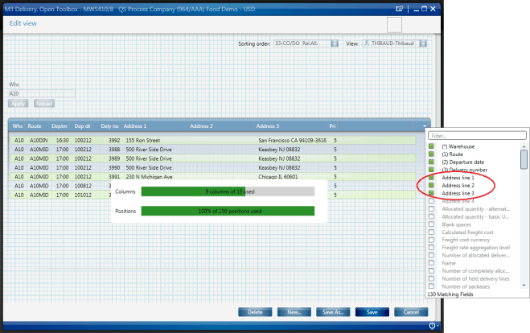Click the Columns usage progress bar

[227, 192]
